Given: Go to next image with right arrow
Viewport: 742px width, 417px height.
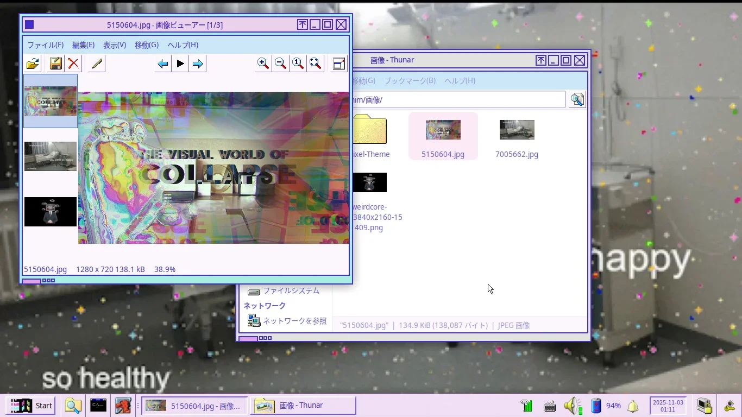Looking at the screenshot, I should coord(198,64).
